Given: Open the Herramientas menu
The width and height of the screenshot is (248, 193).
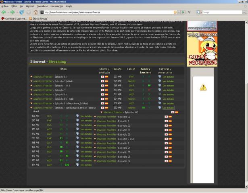Looking at the screenshot, I should click(x=57, y=6).
